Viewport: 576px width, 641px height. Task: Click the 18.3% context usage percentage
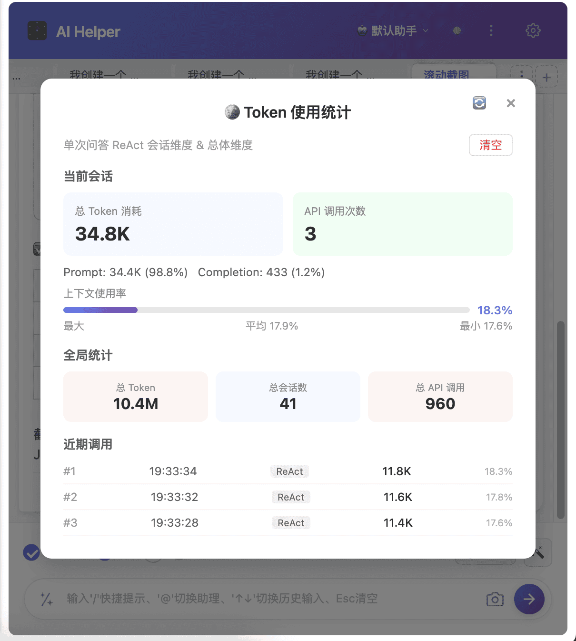point(495,310)
